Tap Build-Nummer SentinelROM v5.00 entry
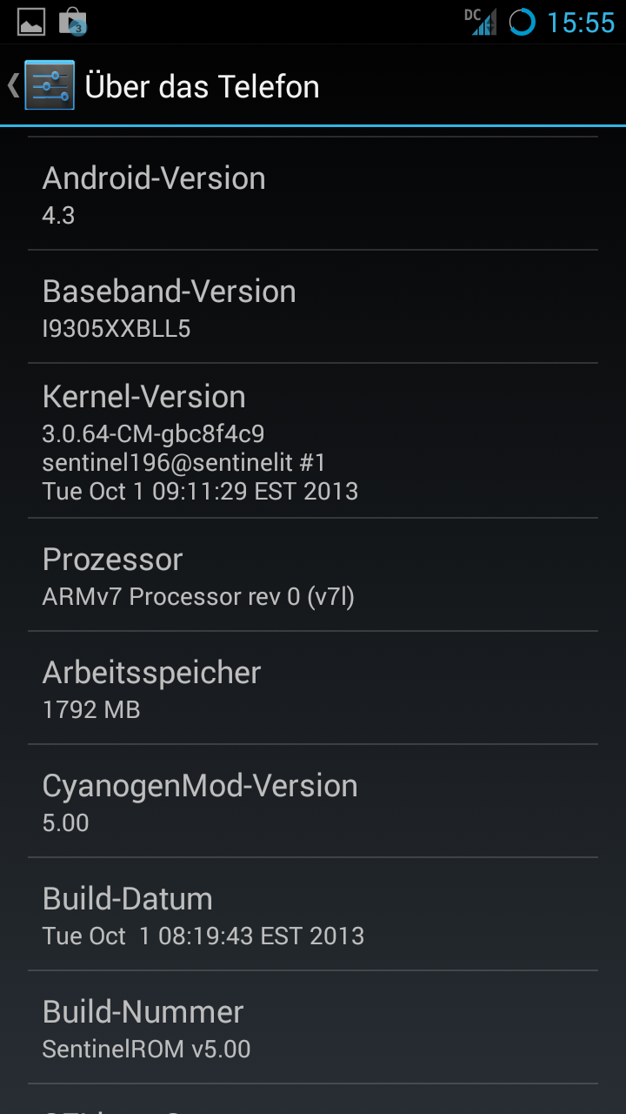 click(313, 1028)
